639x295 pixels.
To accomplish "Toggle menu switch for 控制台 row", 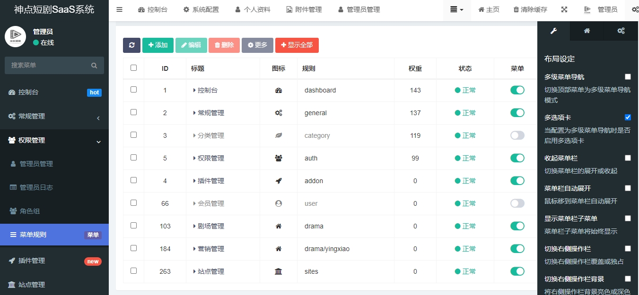I will tap(517, 90).
